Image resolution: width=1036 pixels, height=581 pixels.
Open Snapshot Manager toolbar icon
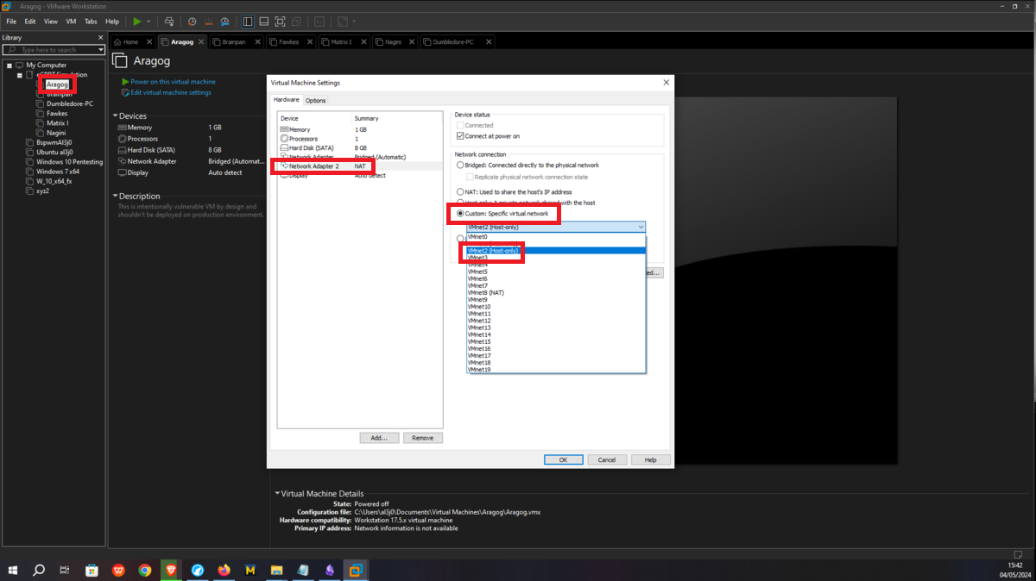(224, 21)
